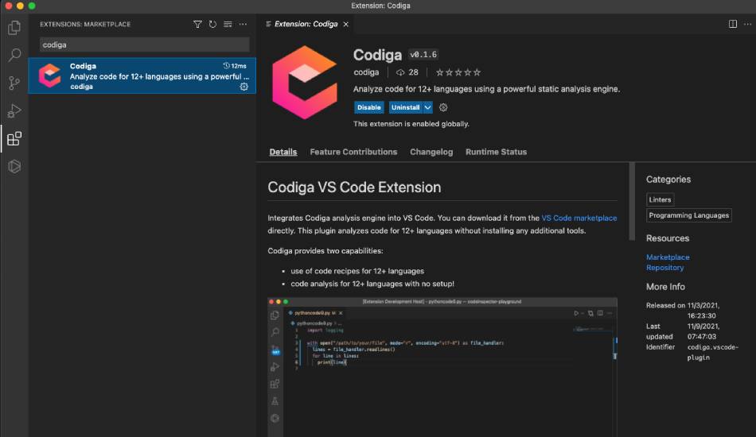The width and height of the screenshot is (756, 437).
Task: Click the codigo.vscode-plugin identifier text
Action: (712, 352)
